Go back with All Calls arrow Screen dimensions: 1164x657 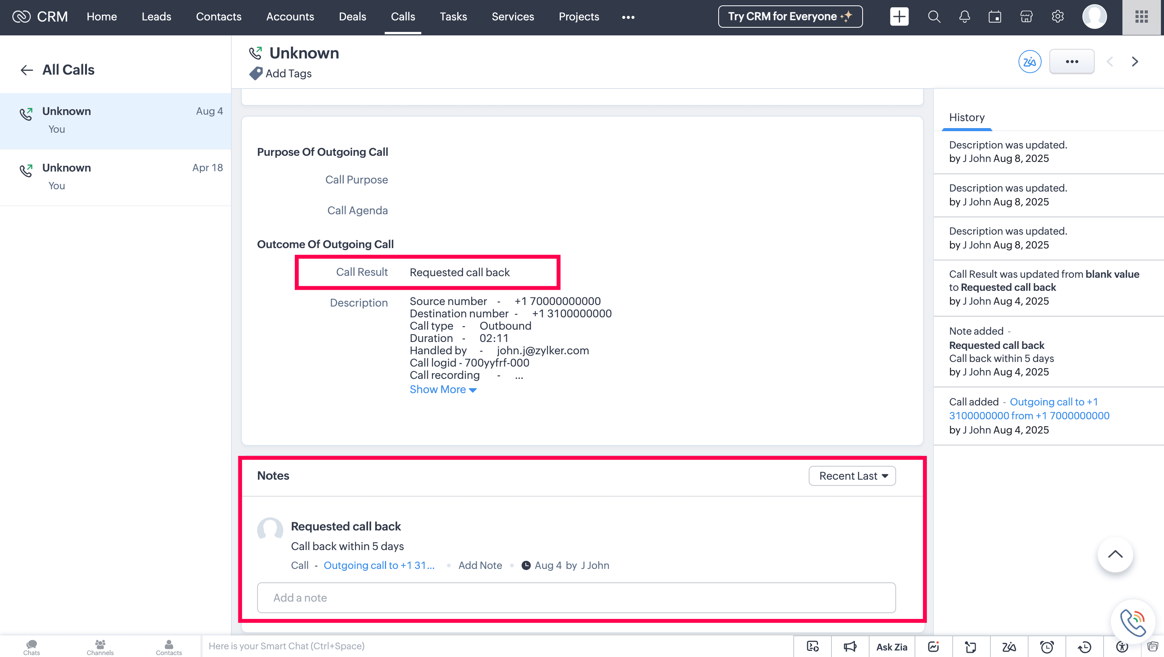pos(27,70)
